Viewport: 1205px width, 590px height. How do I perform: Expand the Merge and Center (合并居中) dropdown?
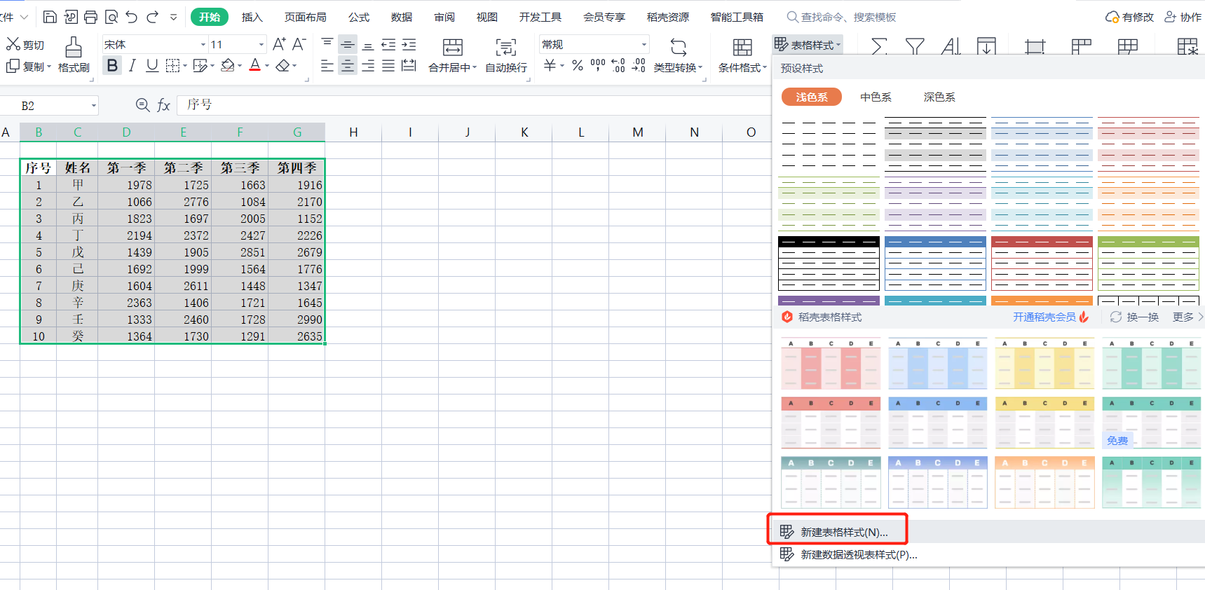pos(475,68)
